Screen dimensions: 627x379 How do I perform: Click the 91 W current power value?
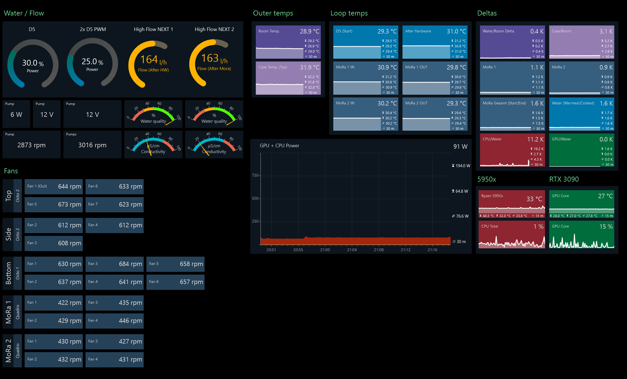pyautogui.click(x=460, y=146)
